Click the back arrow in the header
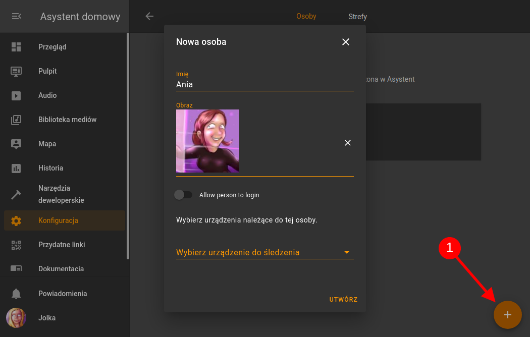The image size is (530, 337). (149, 16)
